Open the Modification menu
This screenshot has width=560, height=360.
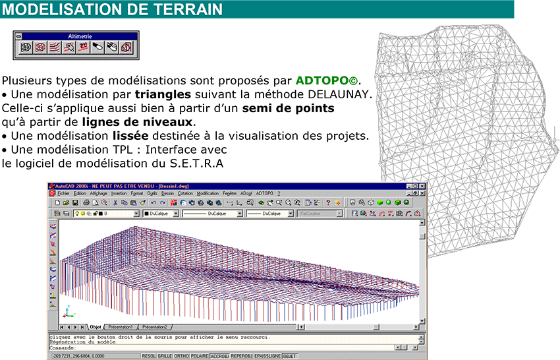tap(208, 193)
